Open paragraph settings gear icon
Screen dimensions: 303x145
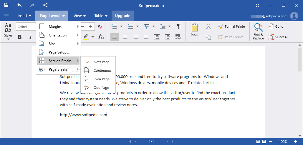coord(178,37)
